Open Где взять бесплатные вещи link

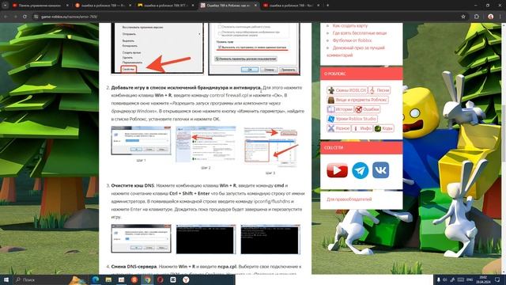point(359,33)
